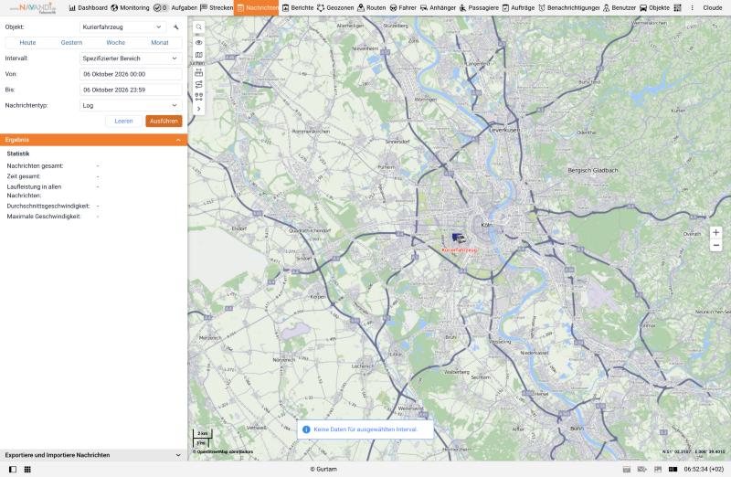This screenshot has height=477, width=731.
Task: Switch to the Berichte tab
Action: pyautogui.click(x=297, y=8)
